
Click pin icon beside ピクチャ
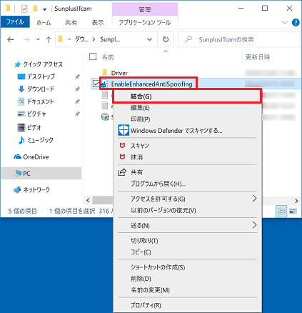(x=77, y=114)
